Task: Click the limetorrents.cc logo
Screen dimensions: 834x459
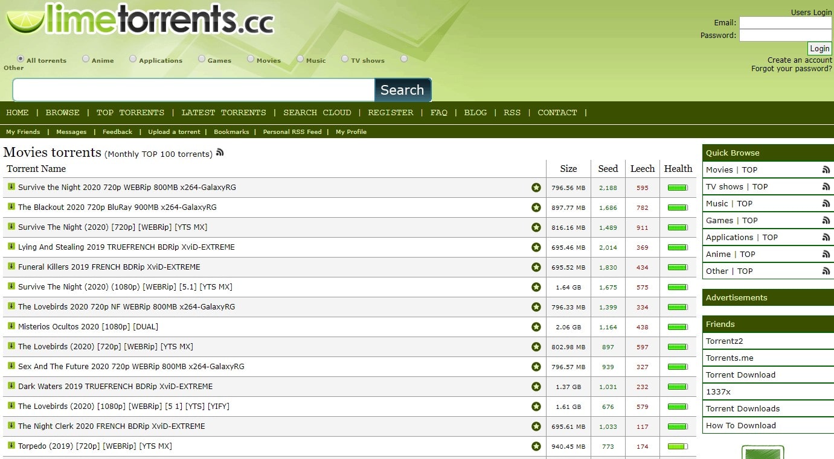Action: click(x=140, y=19)
